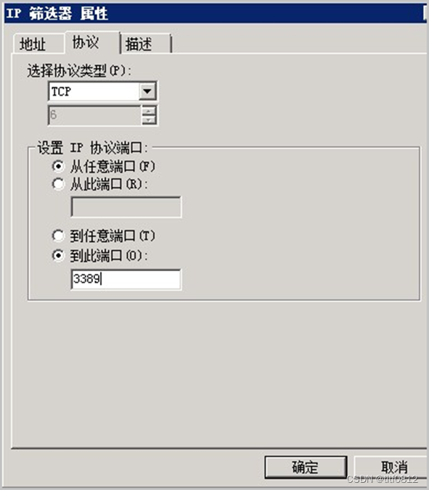
Task: Click the TCP protocol type combo box
Action: (102, 91)
